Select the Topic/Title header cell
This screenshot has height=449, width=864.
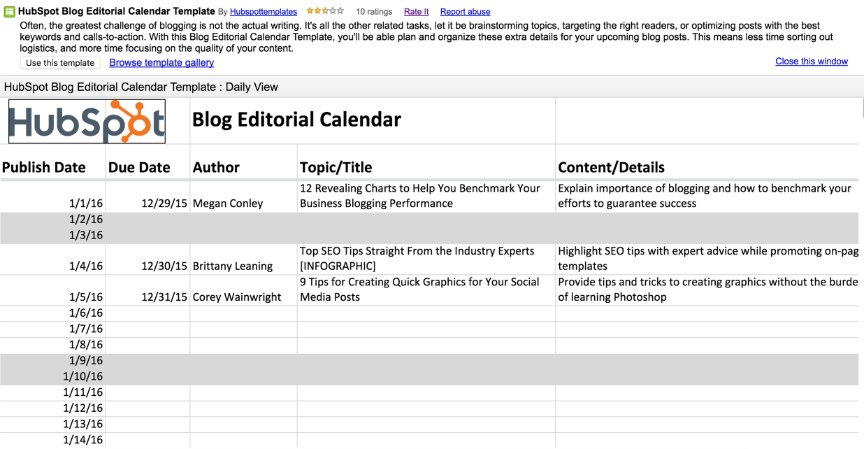336,167
